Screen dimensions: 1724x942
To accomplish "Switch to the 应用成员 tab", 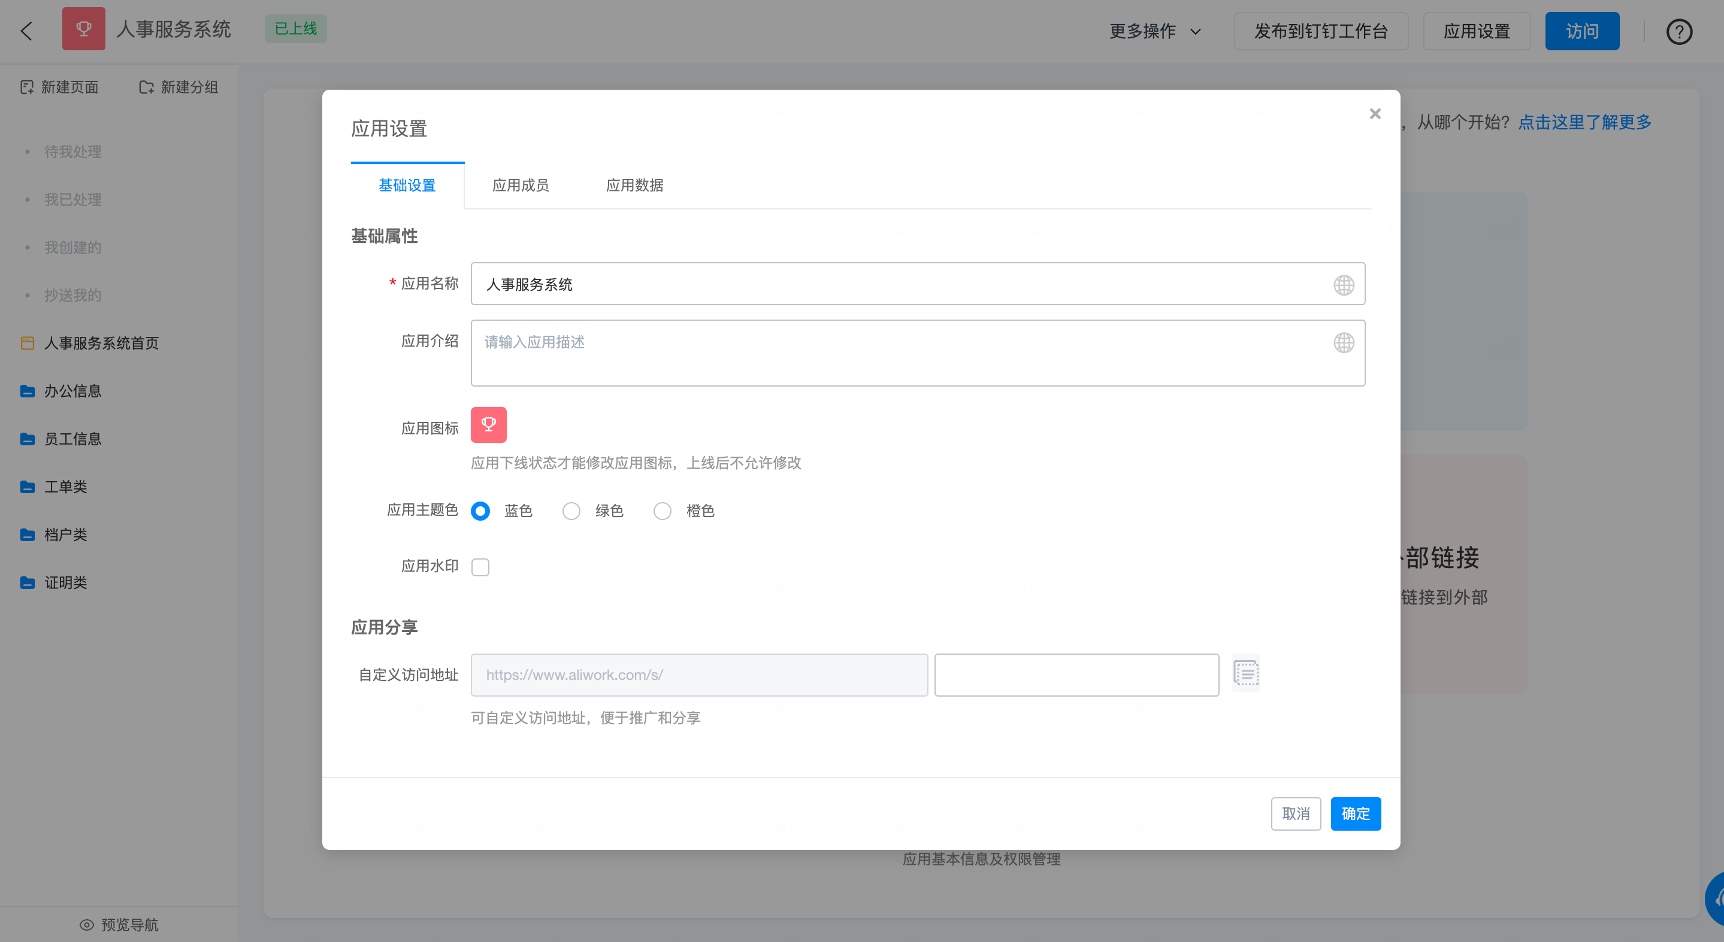I will [x=521, y=185].
